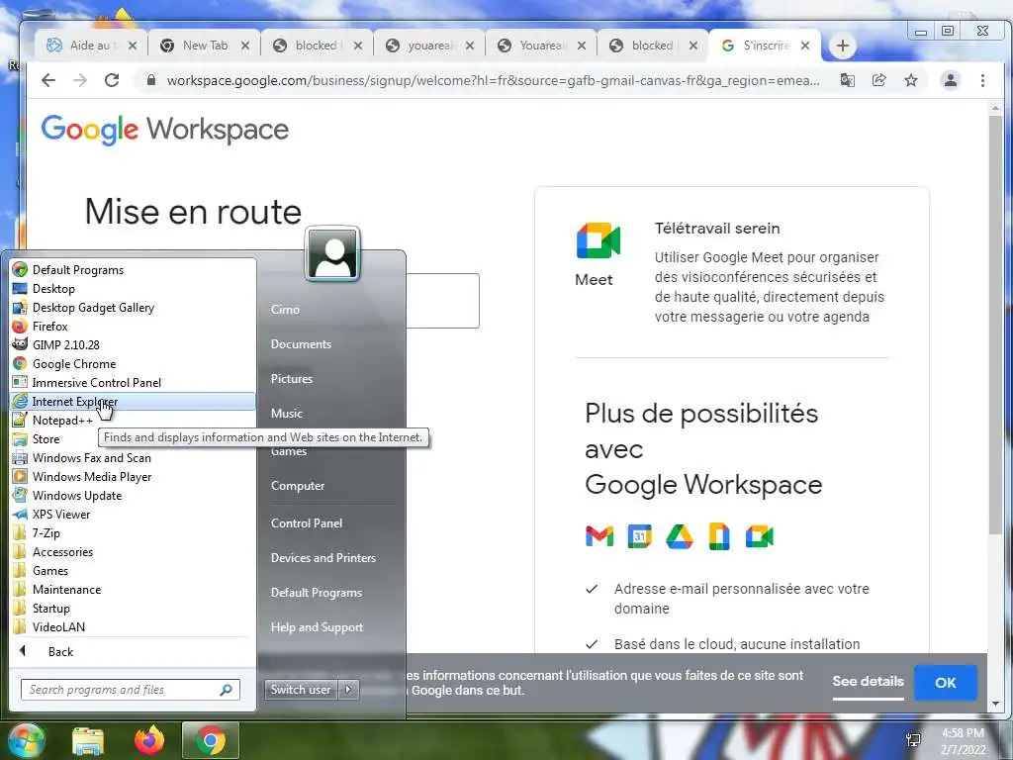
Task: Click the user account picture in Start menu
Action: coord(332,254)
